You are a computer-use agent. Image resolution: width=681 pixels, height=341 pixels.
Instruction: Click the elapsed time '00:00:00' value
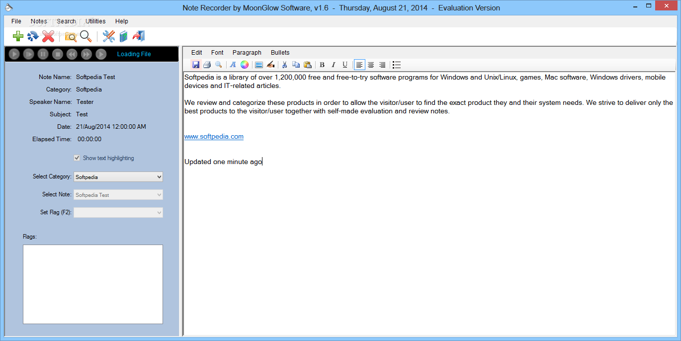(89, 139)
